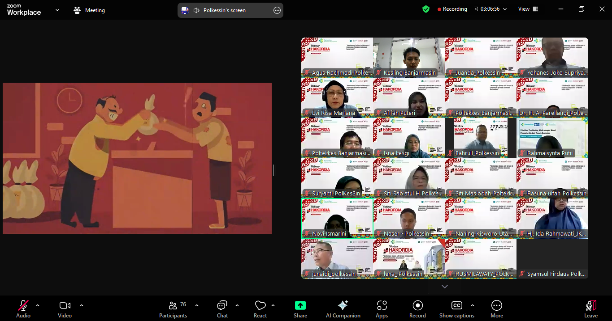
Task: Open the 03:06:56 meeting timer dropdown
Action: pos(490,8)
